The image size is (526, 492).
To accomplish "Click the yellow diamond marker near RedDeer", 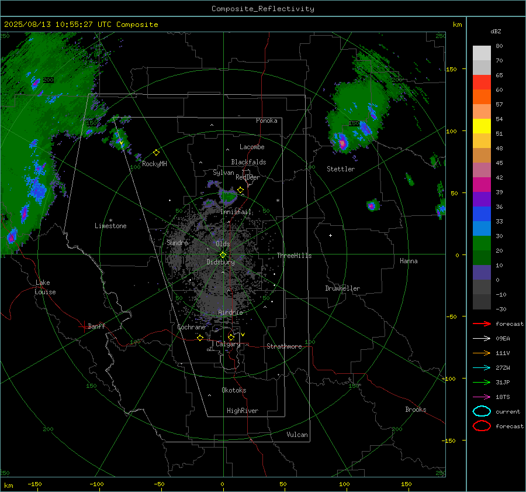I will click(x=240, y=190).
